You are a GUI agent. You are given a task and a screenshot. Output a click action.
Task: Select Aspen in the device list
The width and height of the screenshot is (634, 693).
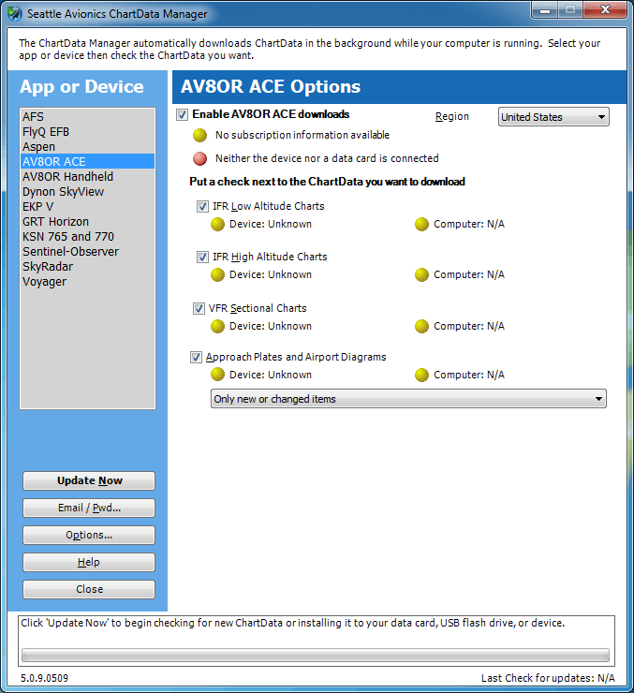click(87, 147)
